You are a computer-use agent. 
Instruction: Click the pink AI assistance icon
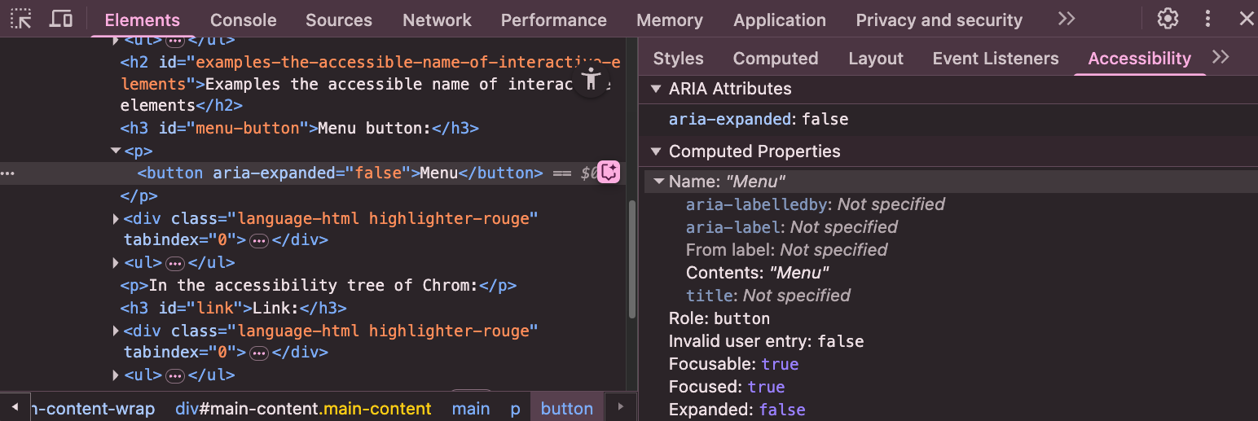(x=609, y=172)
